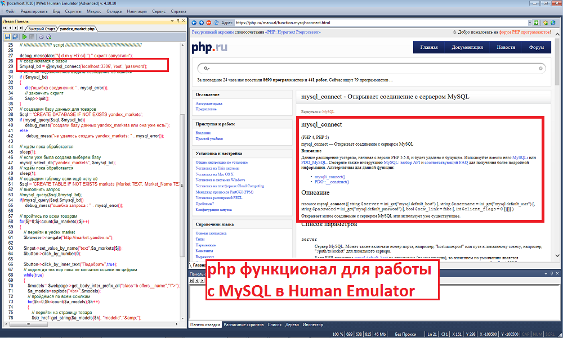Save the current script with the floppy icon
The width and height of the screenshot is (563, 338).
coord(7,37)
